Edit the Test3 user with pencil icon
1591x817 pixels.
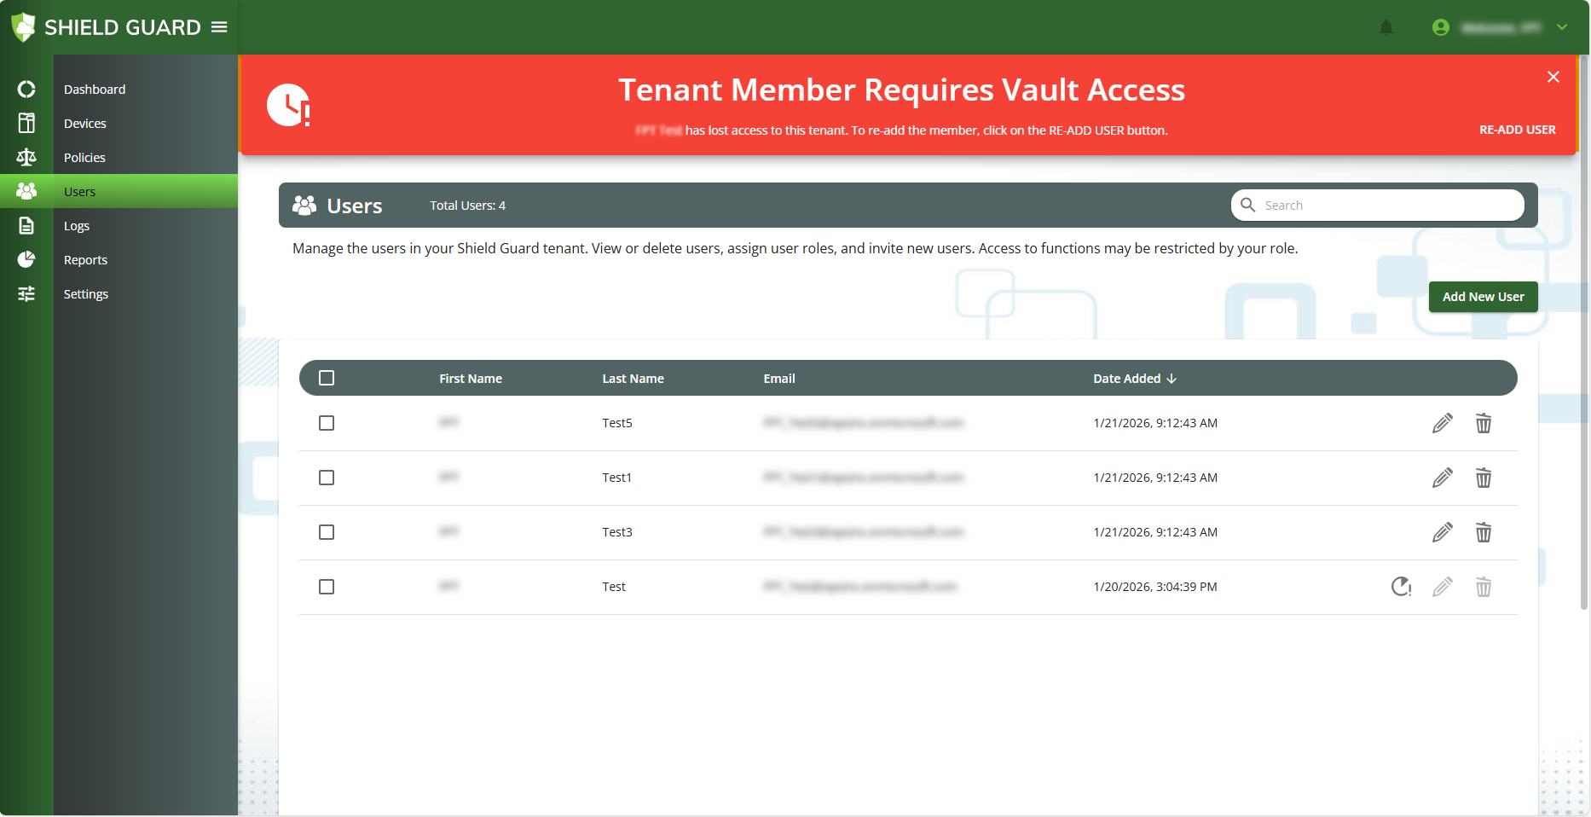[1442, 532]
